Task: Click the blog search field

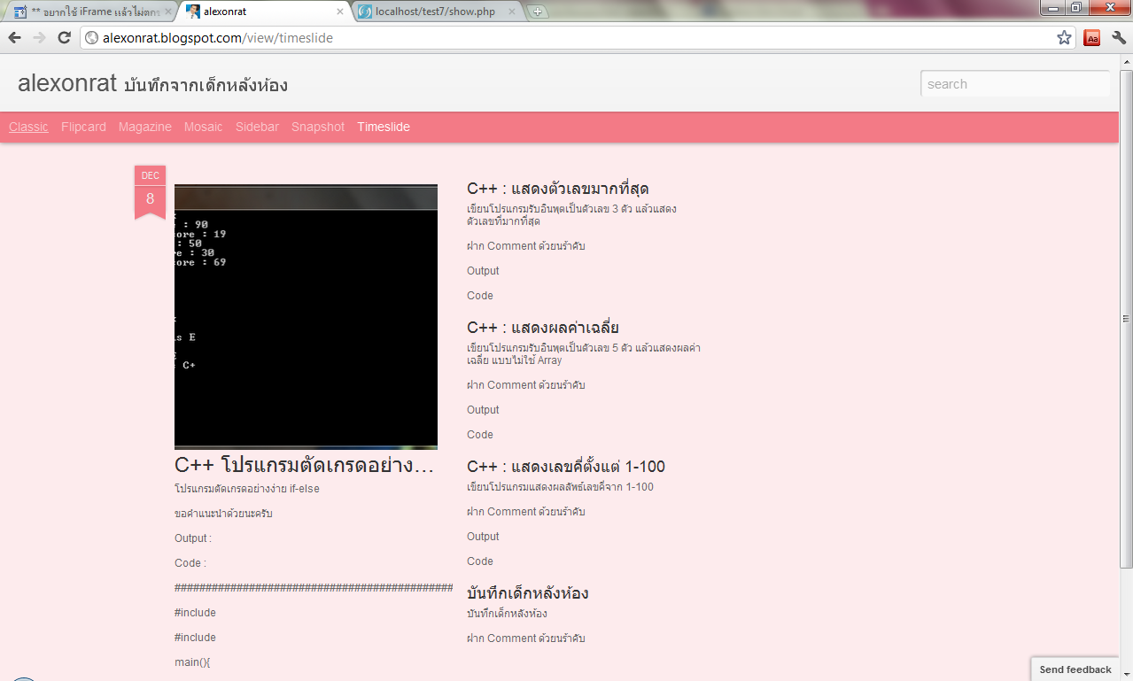Action: 1015,84
